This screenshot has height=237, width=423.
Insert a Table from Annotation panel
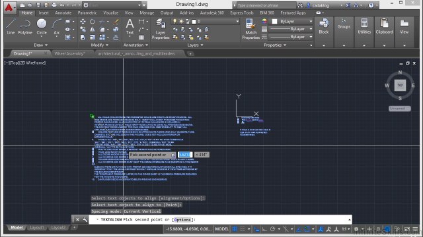[141, 38]
